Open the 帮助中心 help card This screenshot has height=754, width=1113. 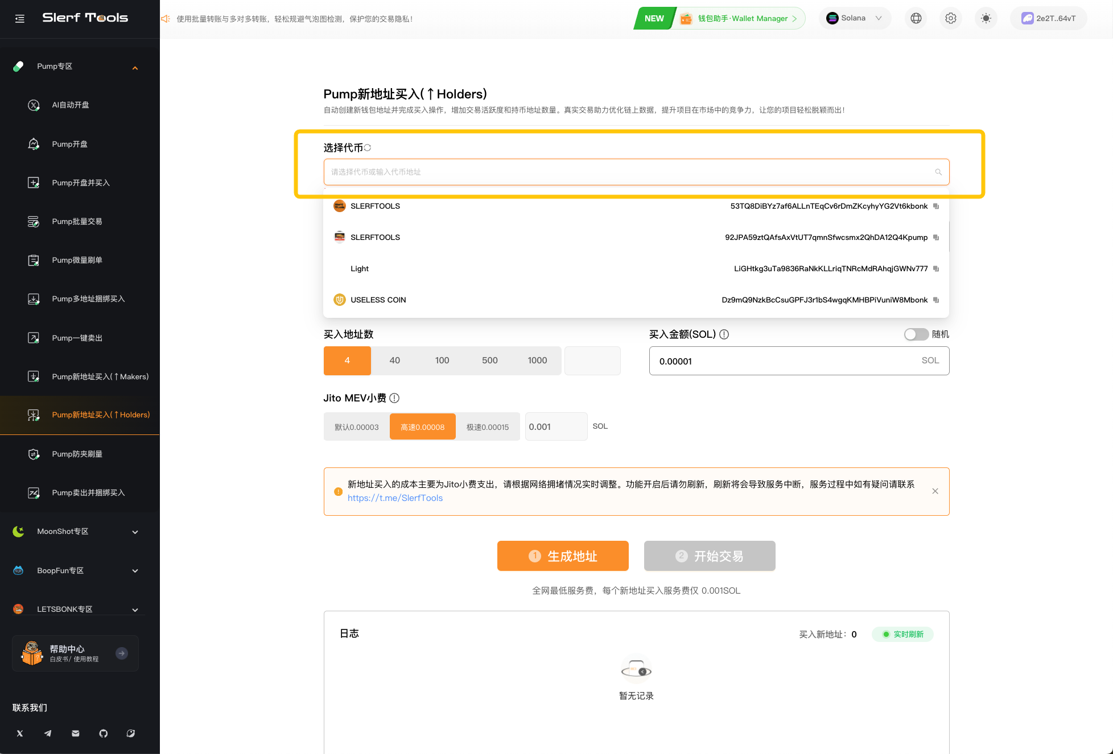(75, 653)
